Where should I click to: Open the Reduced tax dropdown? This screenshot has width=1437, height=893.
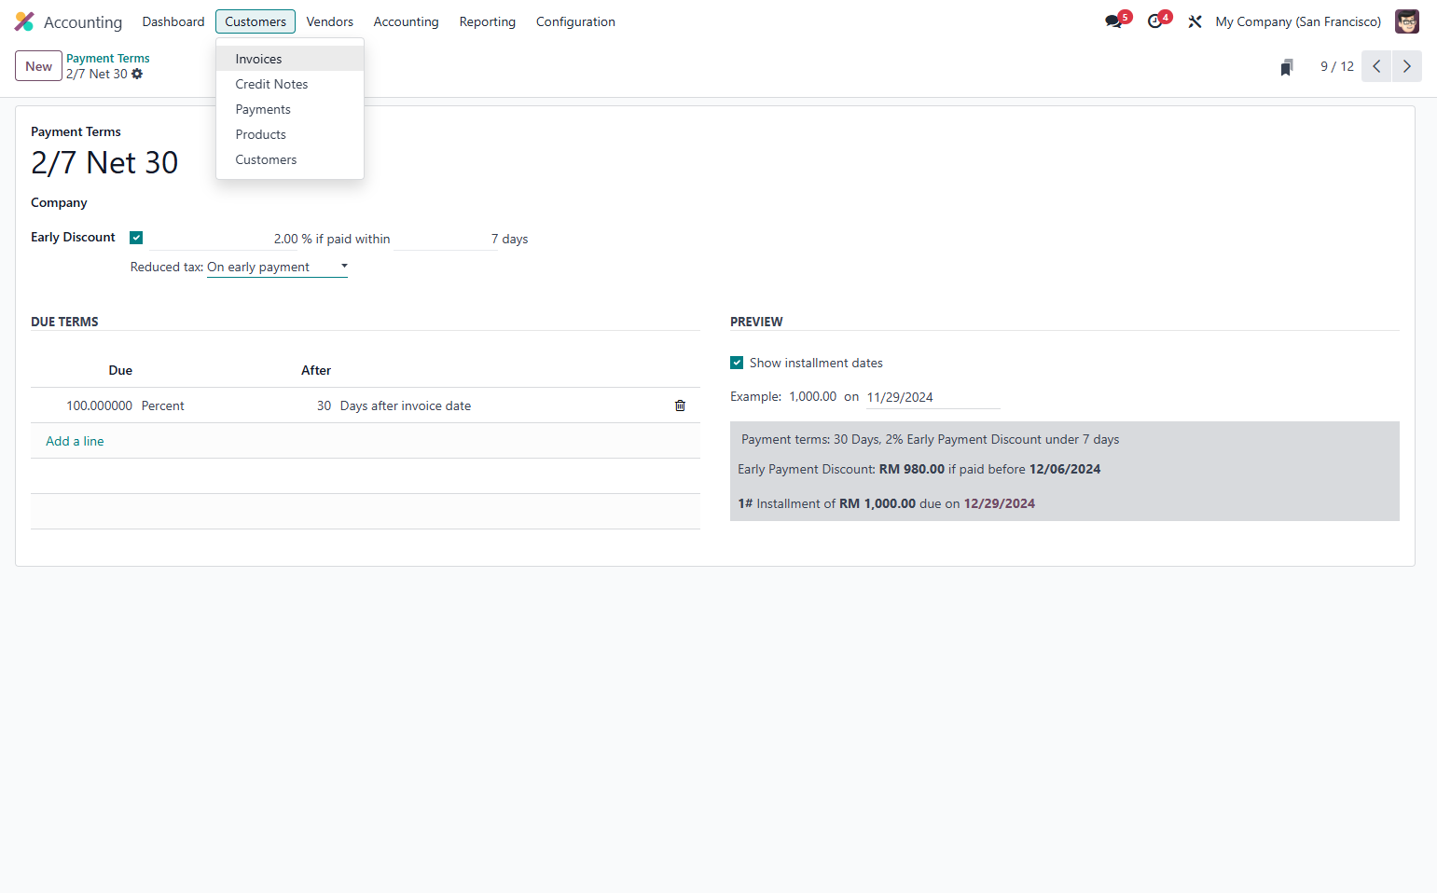277,267
